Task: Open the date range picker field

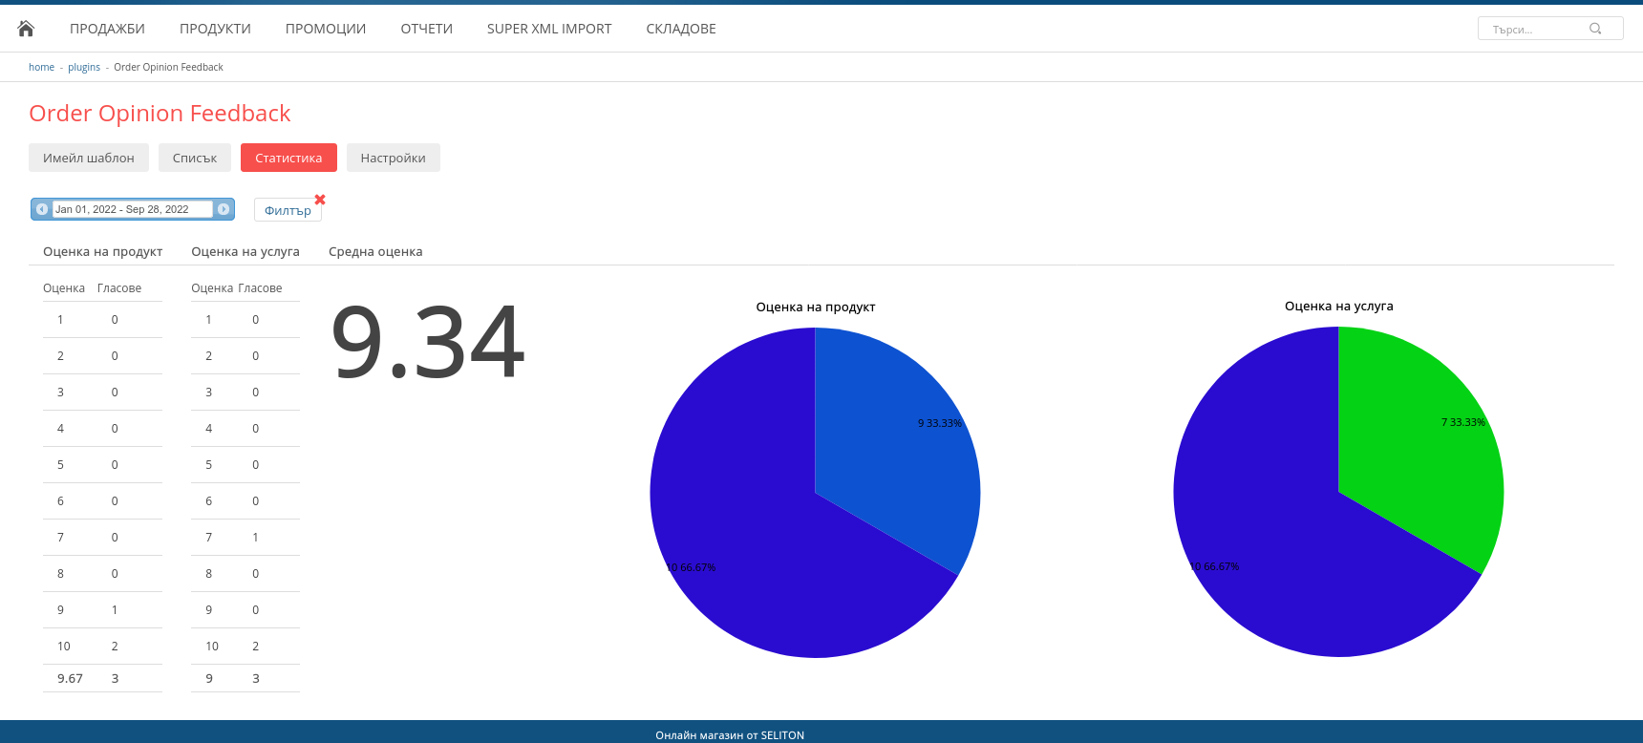Action: click(x=133, y=209)
